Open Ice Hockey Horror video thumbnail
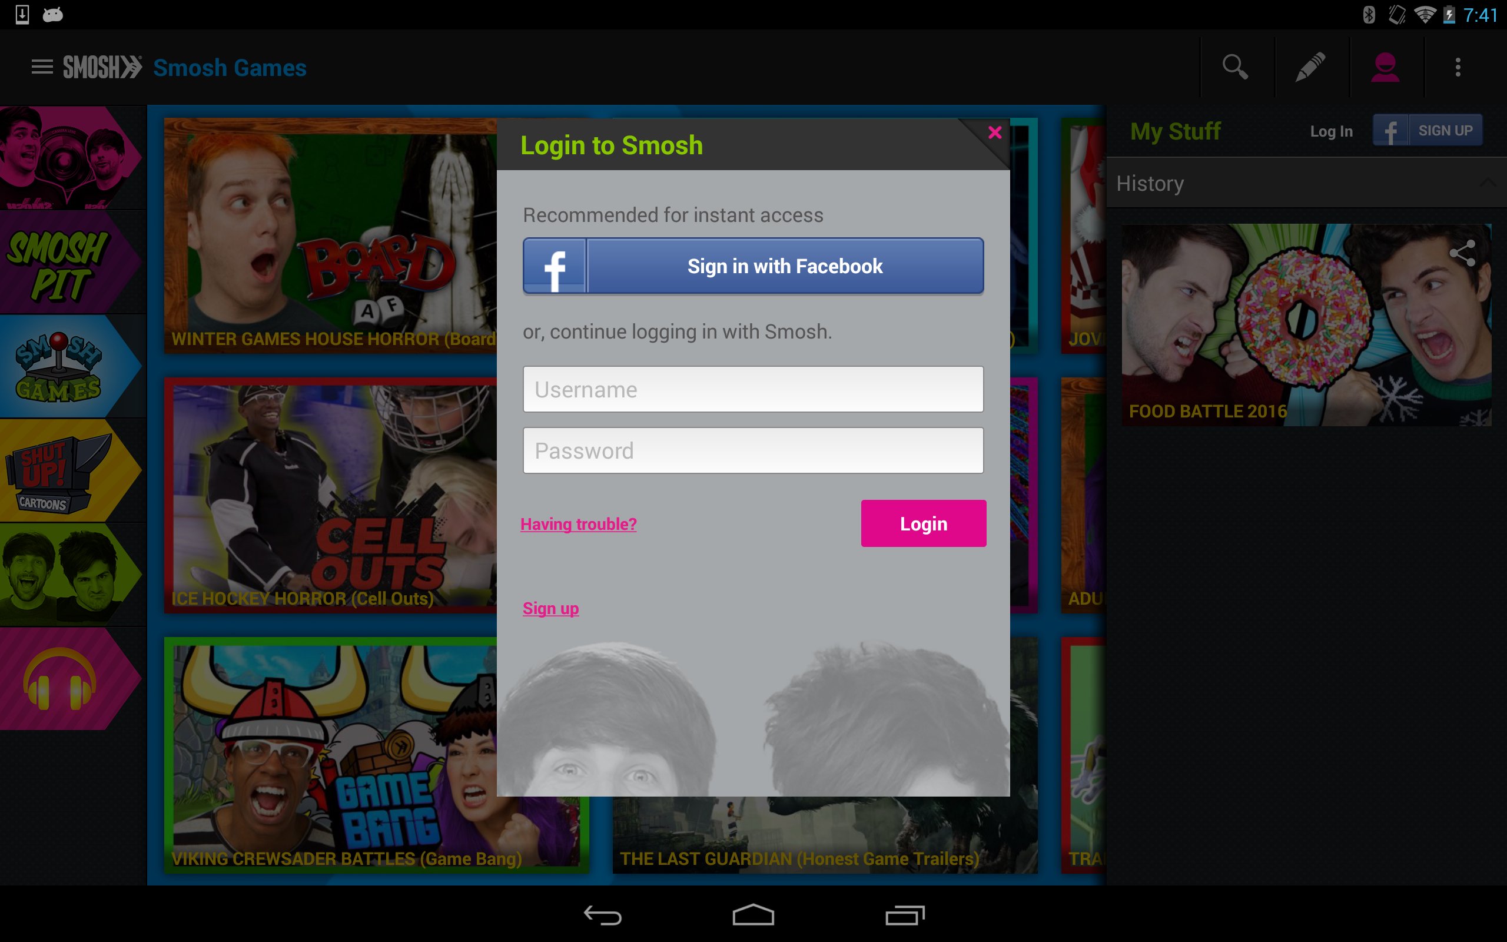This screenshot has width=1507, height=942. (x=330, y=495)
